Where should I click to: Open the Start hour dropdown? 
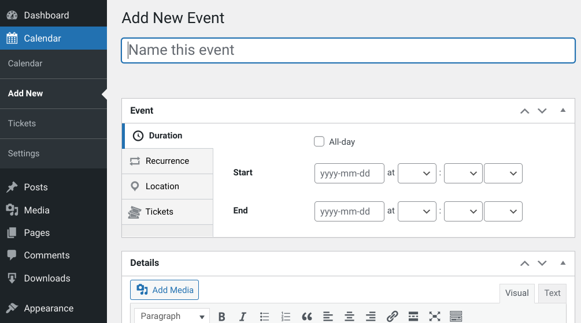coord(417,174)
